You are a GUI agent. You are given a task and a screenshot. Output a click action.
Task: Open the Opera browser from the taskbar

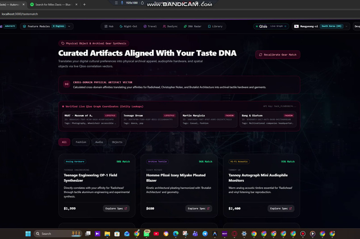pyautogui.click(x=234, y=234)
